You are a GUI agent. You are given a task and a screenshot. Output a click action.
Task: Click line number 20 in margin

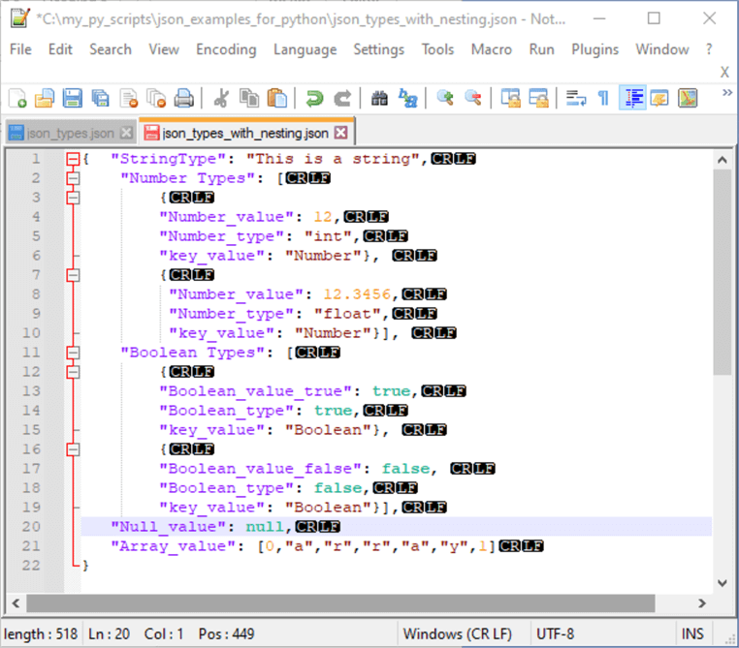pos(31,527)
